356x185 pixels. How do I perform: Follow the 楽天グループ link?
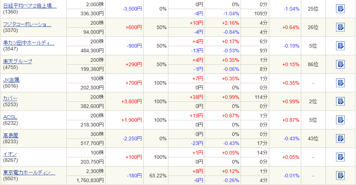pos(17,61)
